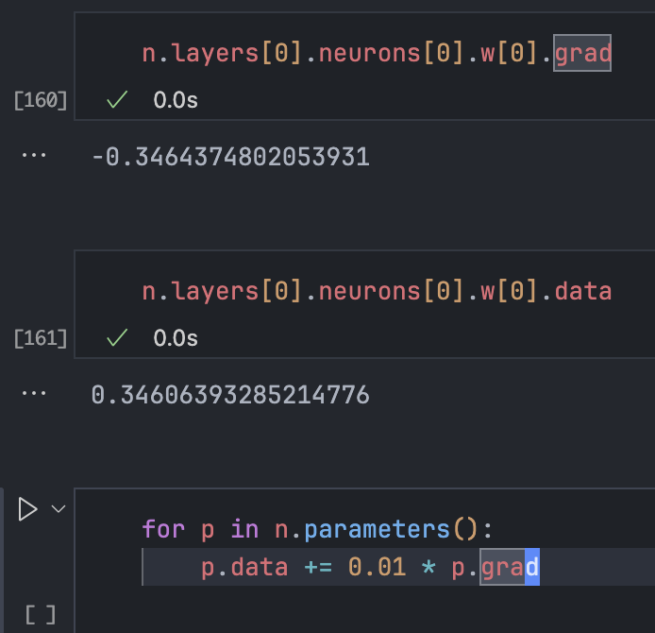
Task: Click green success checkmark of cell 160
Action: tap(117, 100)
